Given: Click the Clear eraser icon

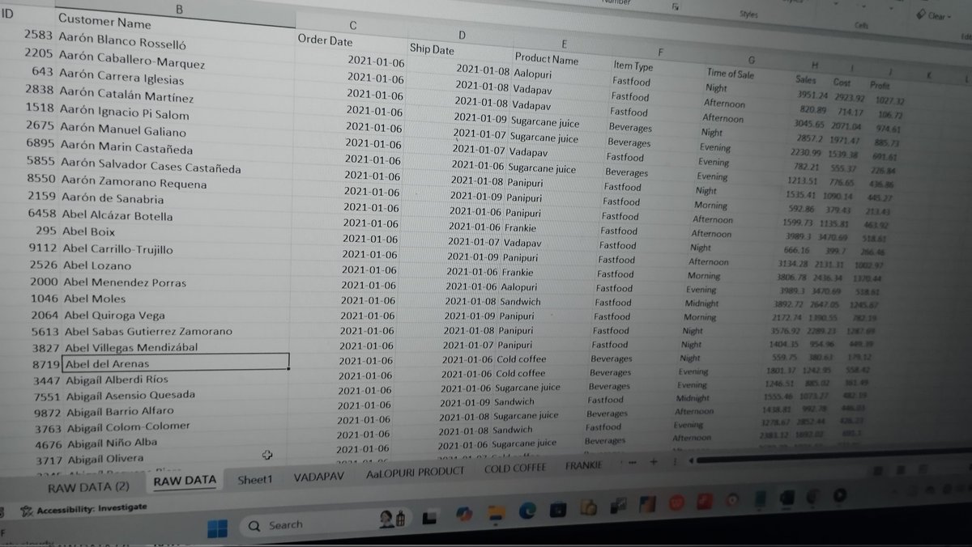Looking at the screenshot, I should point(922,15).
